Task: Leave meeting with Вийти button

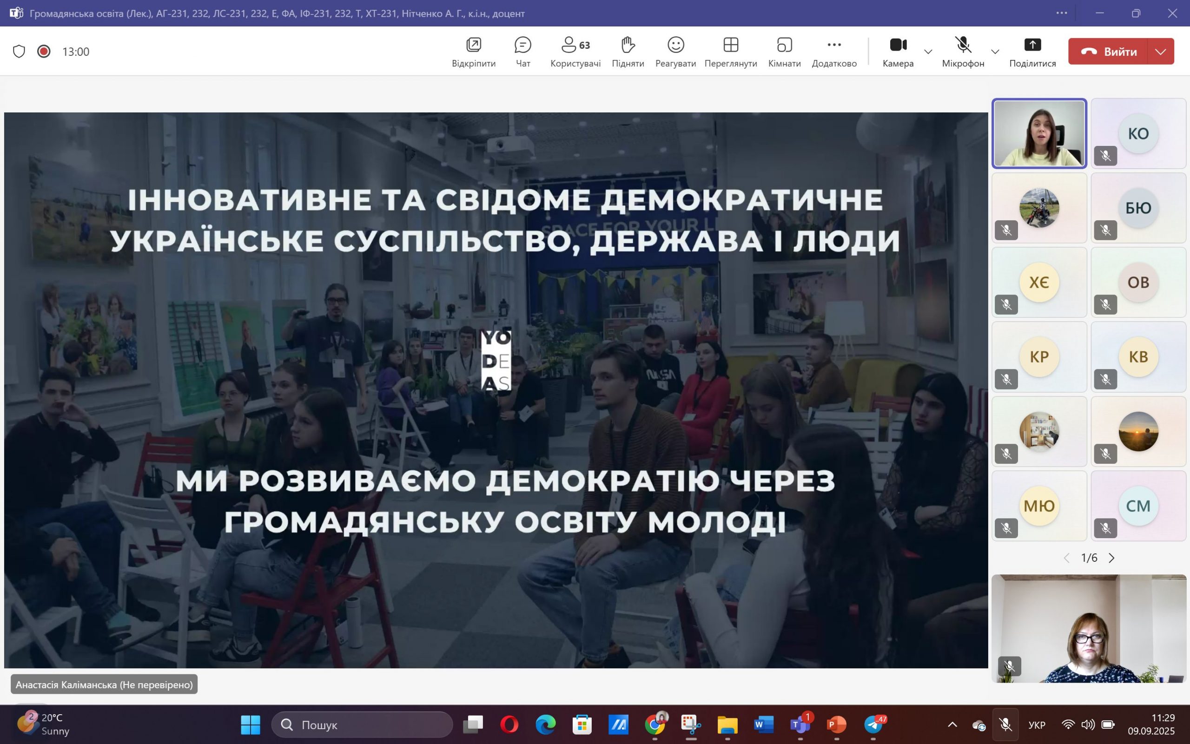Action: pos(1108,52)
